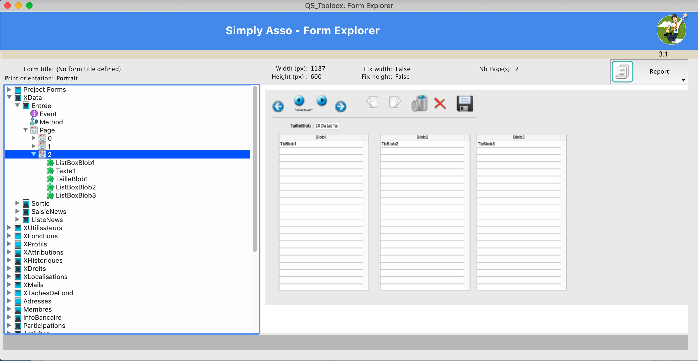698x361 pixels.
Task: Select the Texte1 component
Action: (65, 171)
